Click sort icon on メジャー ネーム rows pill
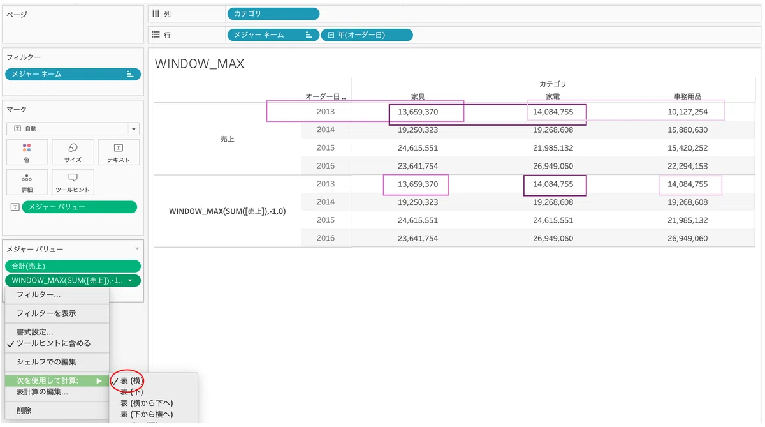 point(309,34)
